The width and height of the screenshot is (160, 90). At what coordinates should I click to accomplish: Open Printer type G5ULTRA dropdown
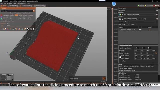(x=137, y=10)
